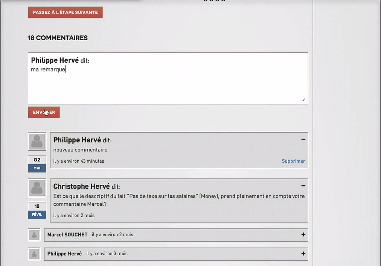Collapse Philippe Hervé's 'nouveau commentaire' comment
This screenshot has height=266, width=381.
303,139
